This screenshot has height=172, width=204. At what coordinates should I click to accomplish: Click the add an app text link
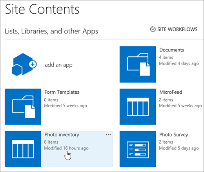58,65
